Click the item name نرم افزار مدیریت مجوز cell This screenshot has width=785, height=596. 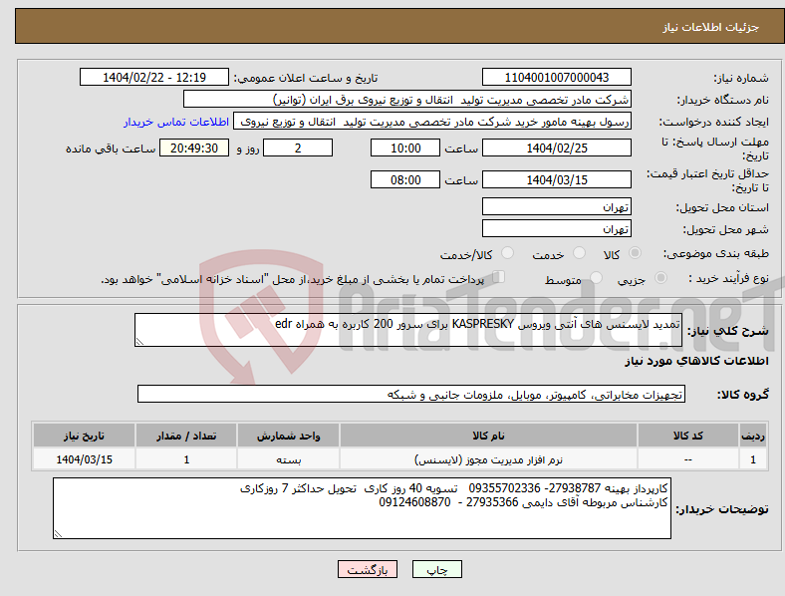488,459
